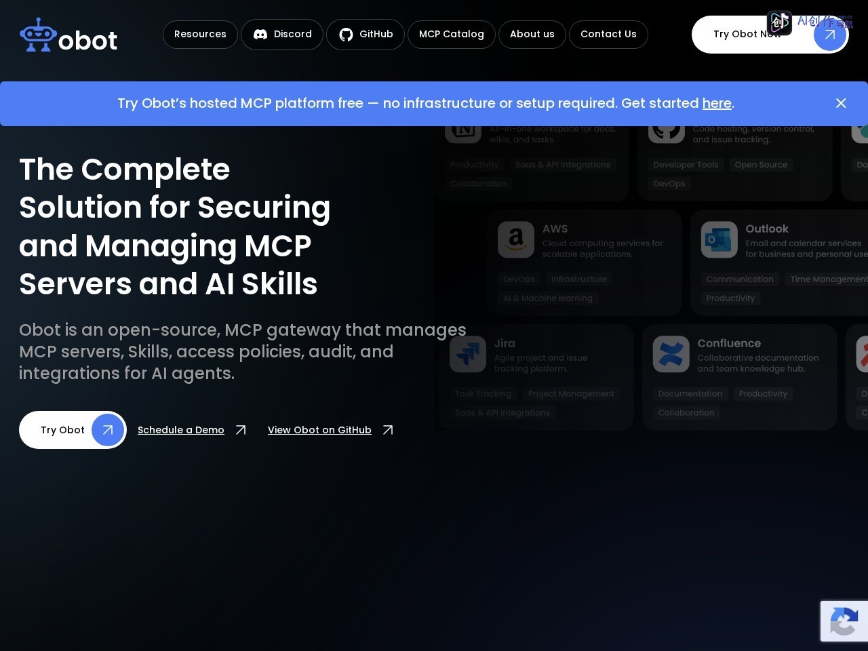This screenshot has height=651, width=868.
Task: Follow the 'here' link in banner
Action: (717, 103)
